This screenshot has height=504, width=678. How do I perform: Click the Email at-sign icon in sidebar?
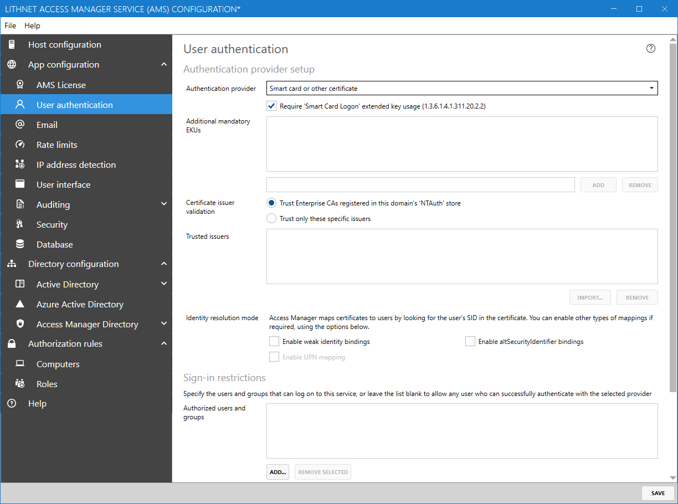pos(20,125)
